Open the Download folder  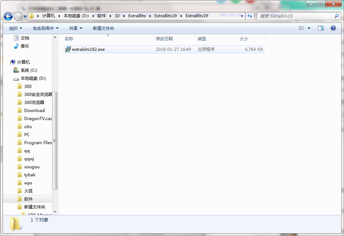pos(34,110)
